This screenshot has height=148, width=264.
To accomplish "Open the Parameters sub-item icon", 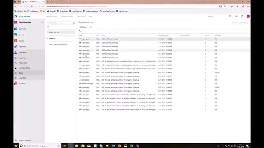I will pos(16,63).
